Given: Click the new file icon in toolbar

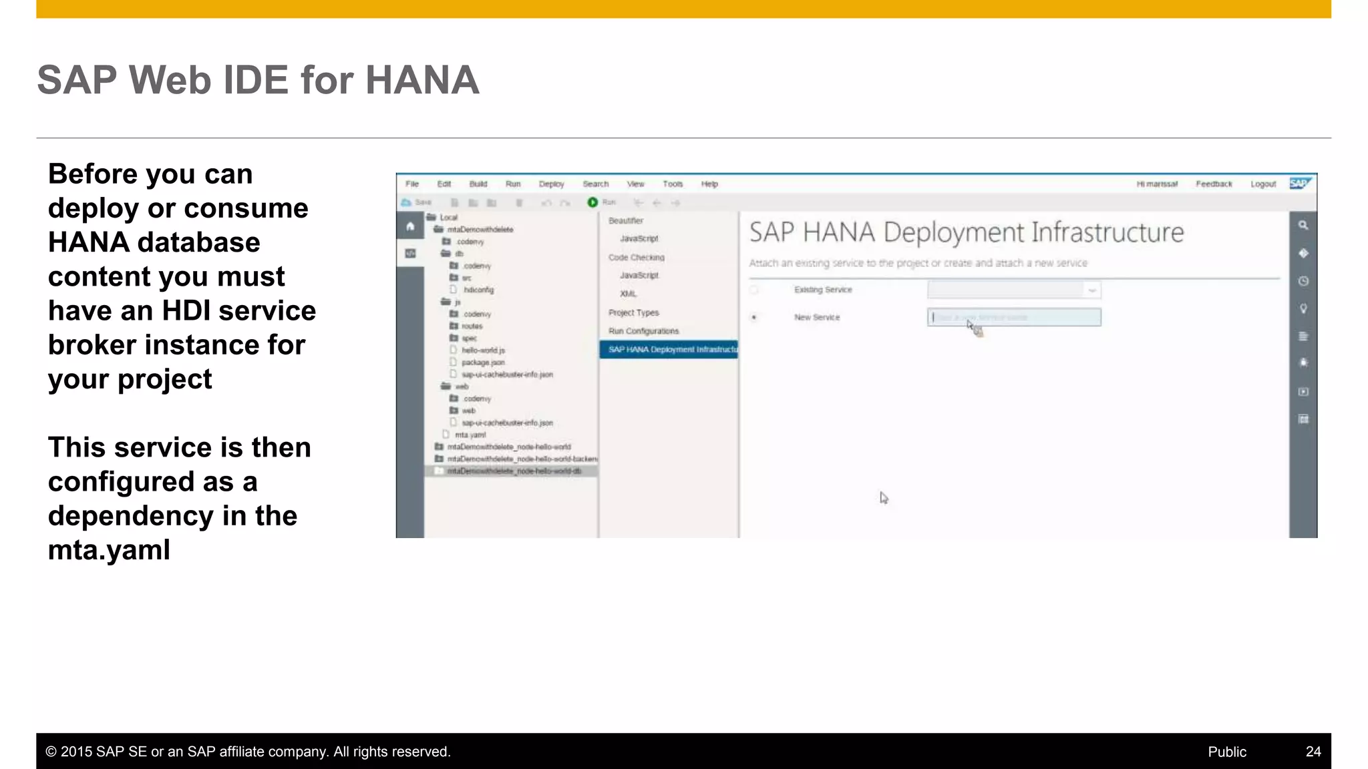Looking at the screenshot, I should click(455, 202).
